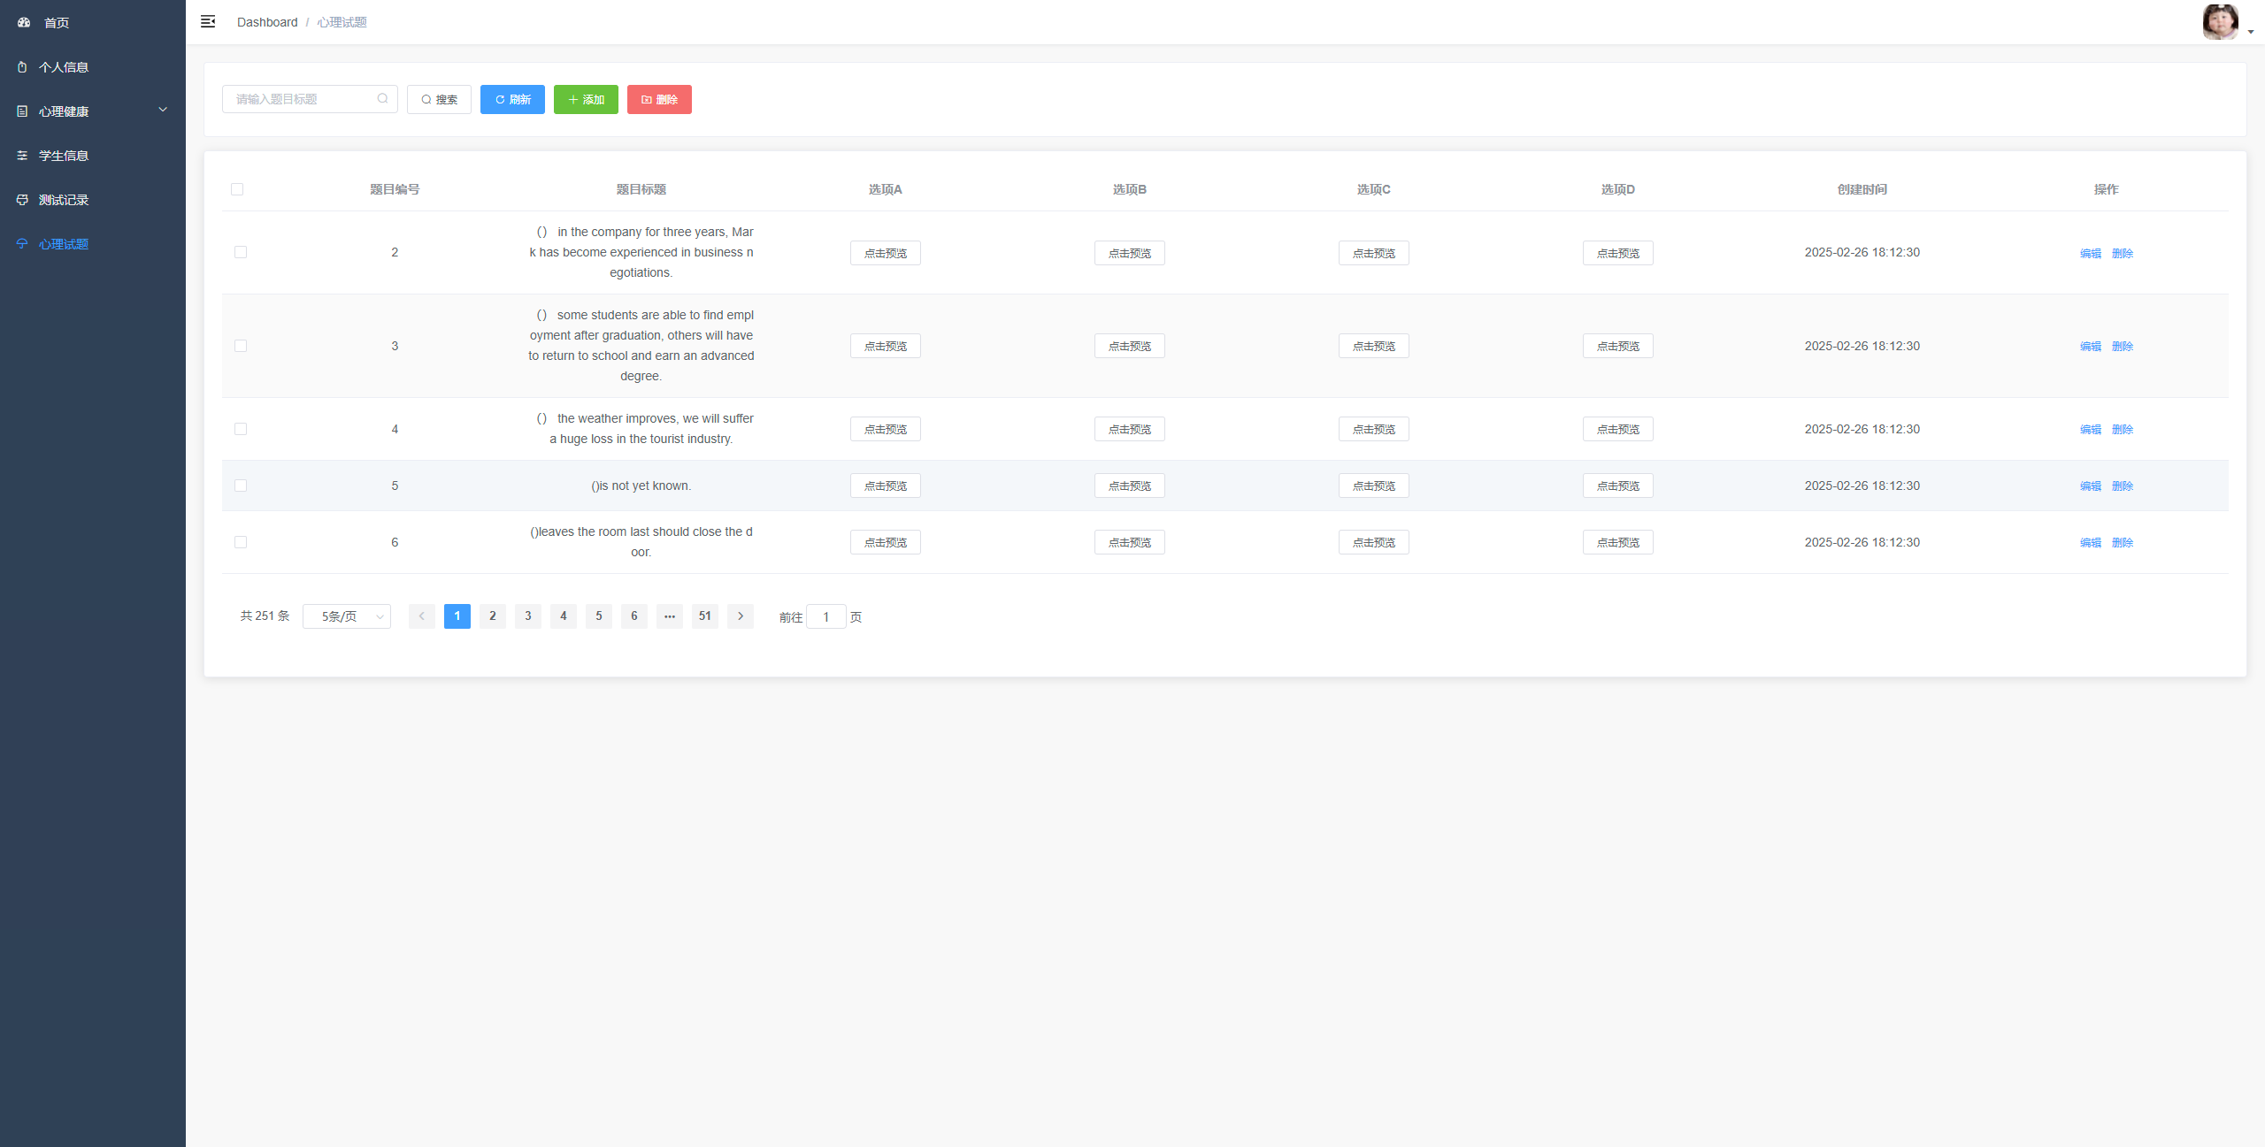This screenshot has height=1147, width=2265.
Task: Expand the avatar dropdown caret
Action: [2251, 33]
